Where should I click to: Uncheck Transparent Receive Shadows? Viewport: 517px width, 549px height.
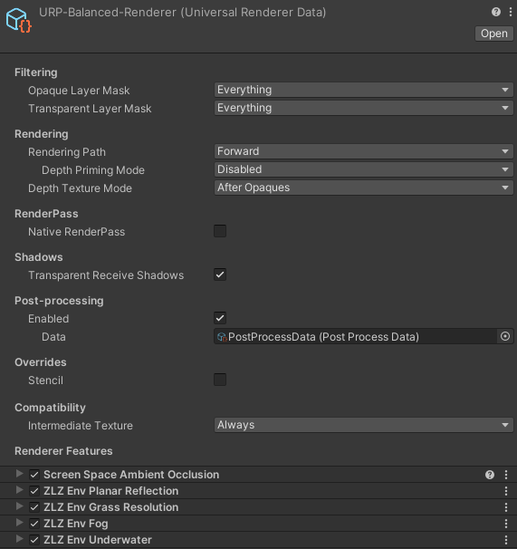pos(220,274)
